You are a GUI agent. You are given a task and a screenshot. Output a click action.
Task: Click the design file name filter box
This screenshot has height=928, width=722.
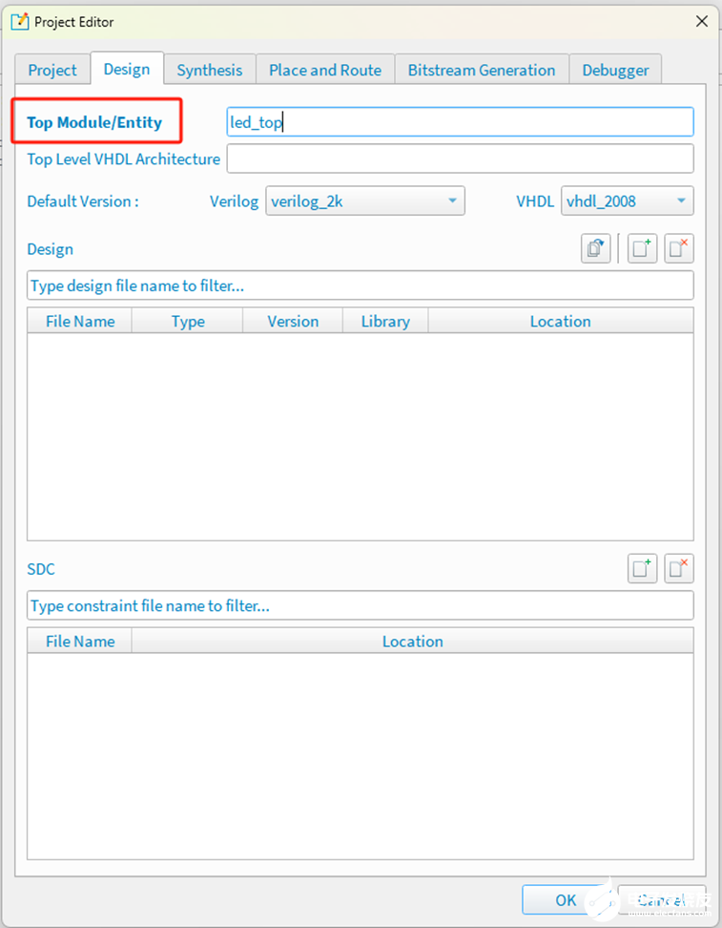360,285
